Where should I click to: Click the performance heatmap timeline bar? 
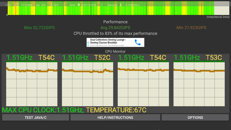click(118, 8)
